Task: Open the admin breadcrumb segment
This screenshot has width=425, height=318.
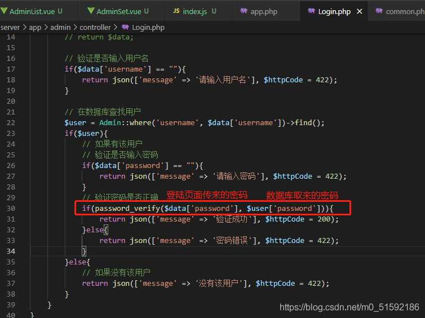Action: pyautogui.click(x=60, y=28)
